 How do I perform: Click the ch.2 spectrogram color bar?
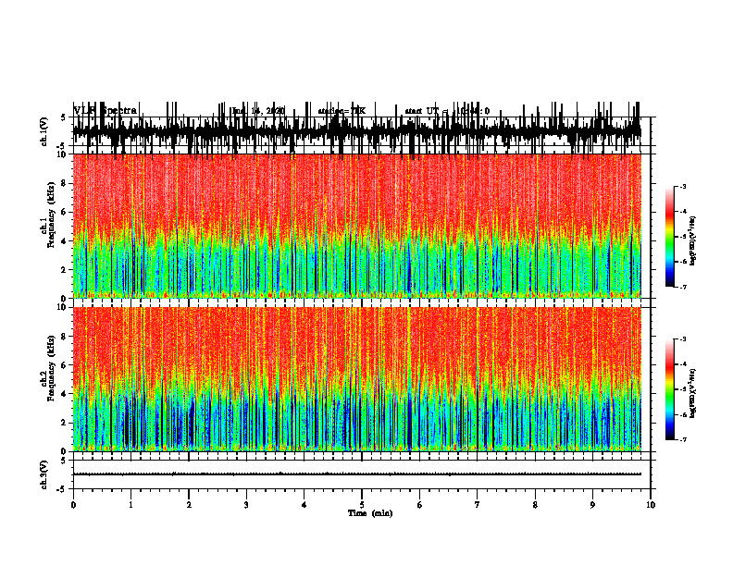[670, 389]
